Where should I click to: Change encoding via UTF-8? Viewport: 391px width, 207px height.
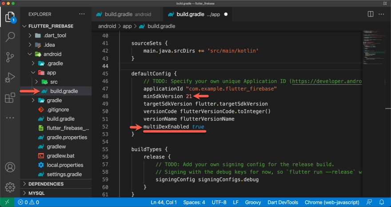pos(219,202)
